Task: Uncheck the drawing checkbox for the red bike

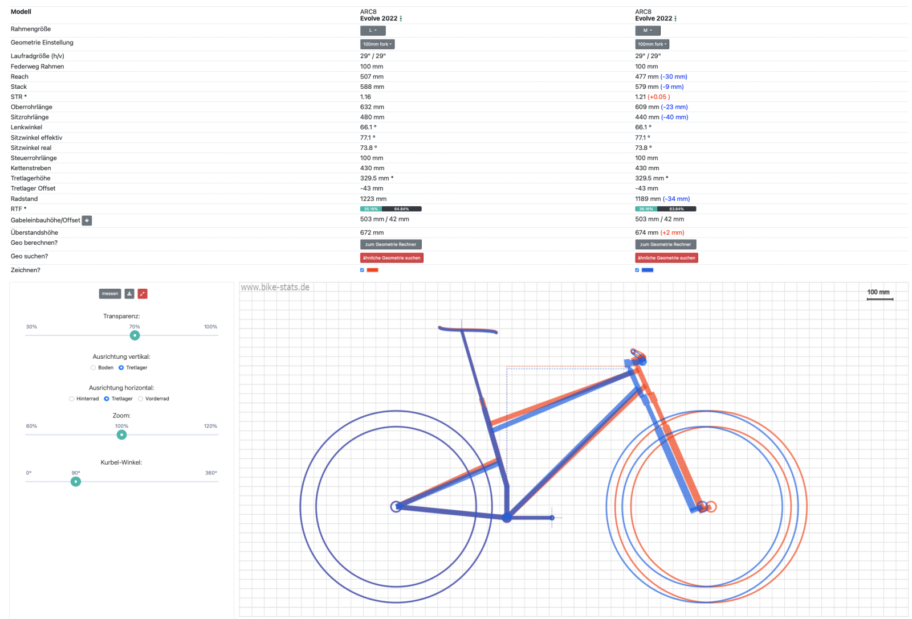Action: coord(362,270)
